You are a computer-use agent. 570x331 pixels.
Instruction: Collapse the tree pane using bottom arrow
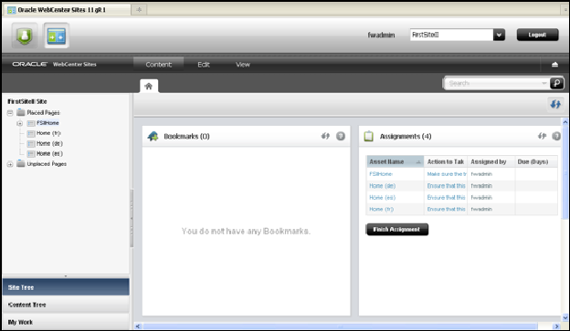[x=66, y=276]
